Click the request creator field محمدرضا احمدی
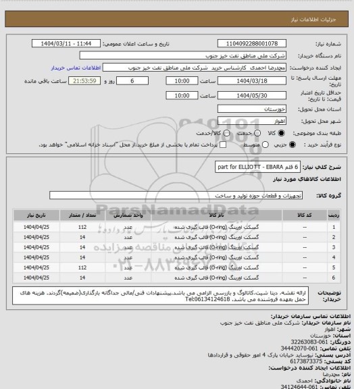The height and width of the screenshot is (389, 354). click(x=195, y=68)
